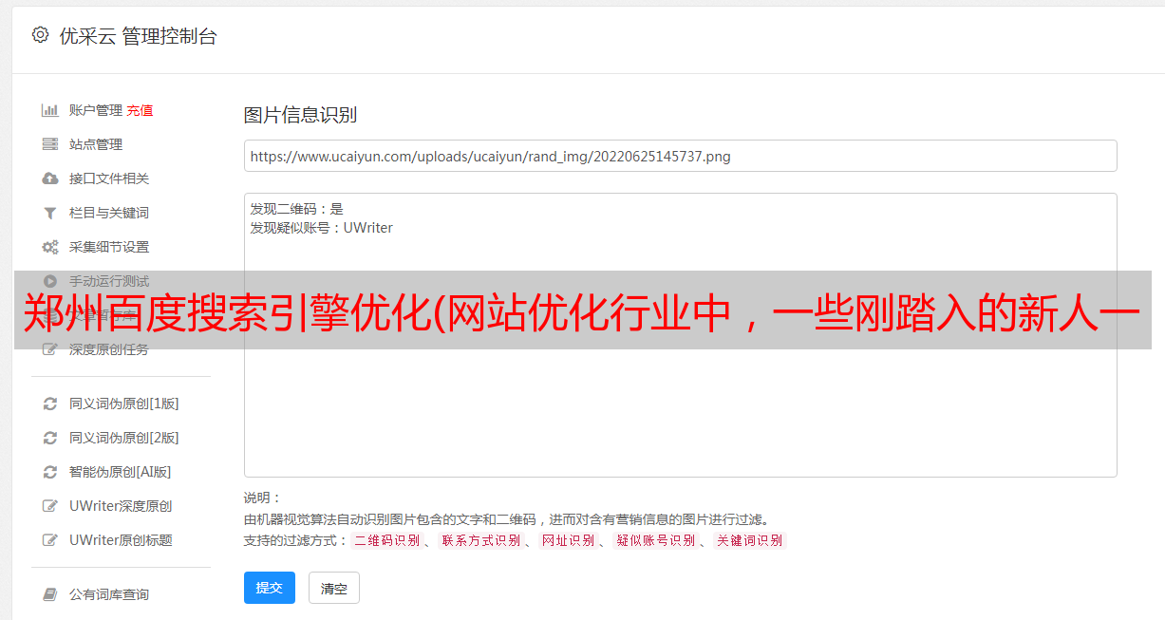Open the UWriter深度原创 page
The width and height of the screenshot is (1165, 620).
(x=121, y=506)
